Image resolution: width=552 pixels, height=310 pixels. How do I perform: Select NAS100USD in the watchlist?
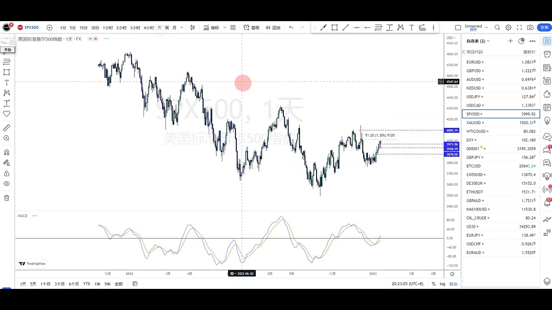tap(501, 209)
